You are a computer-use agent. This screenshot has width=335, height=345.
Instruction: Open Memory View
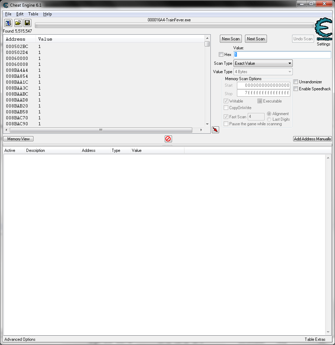tap(18, 139)
